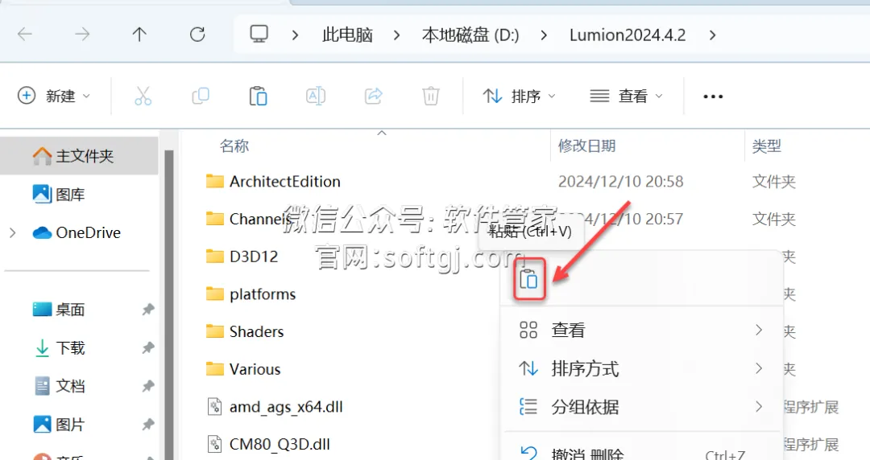The image size is (870, 460).
Task: Click the Rename toolbar icon
Action: [316, 96]
